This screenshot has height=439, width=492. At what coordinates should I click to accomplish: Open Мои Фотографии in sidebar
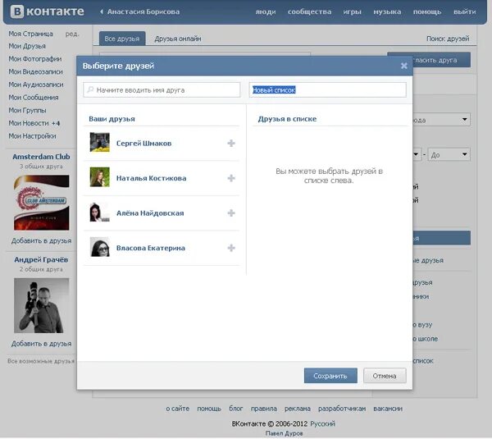tap(35, 59)
